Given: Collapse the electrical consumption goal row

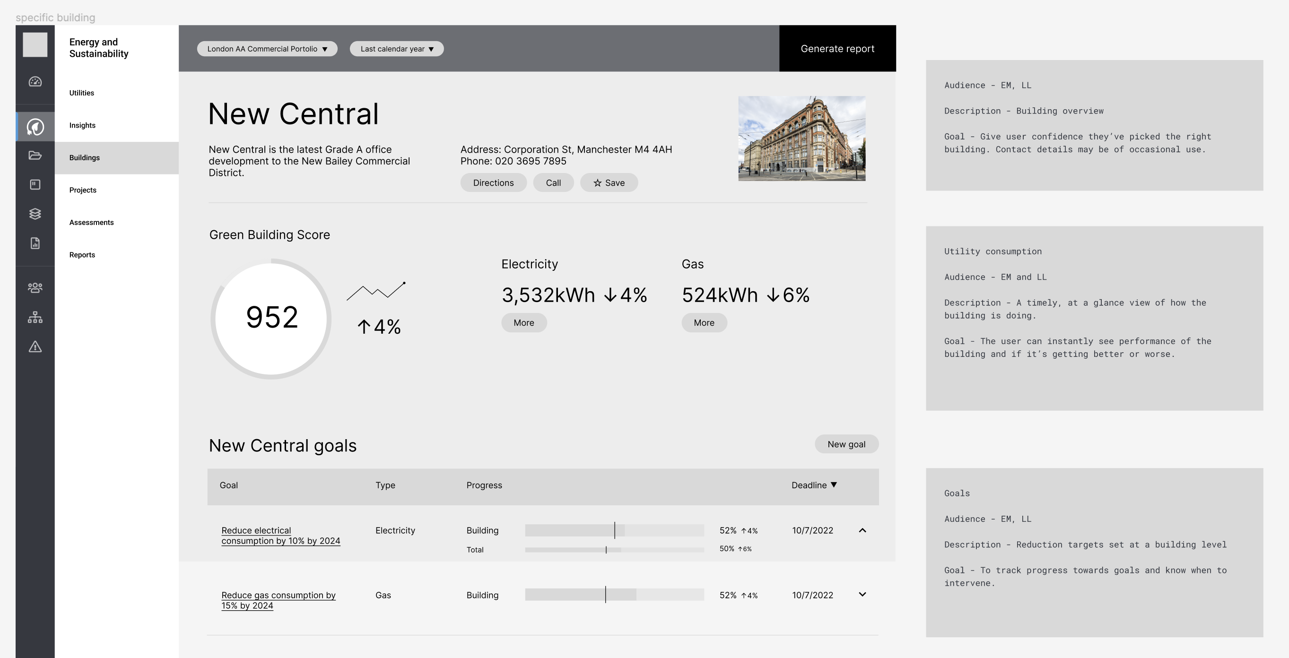Looking at the screenshot, I should pyautogui.click(x=862, y=530).
